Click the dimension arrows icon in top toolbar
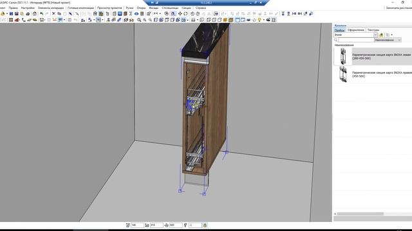Viewport: 412px width, 231px height. click(156, 13)
